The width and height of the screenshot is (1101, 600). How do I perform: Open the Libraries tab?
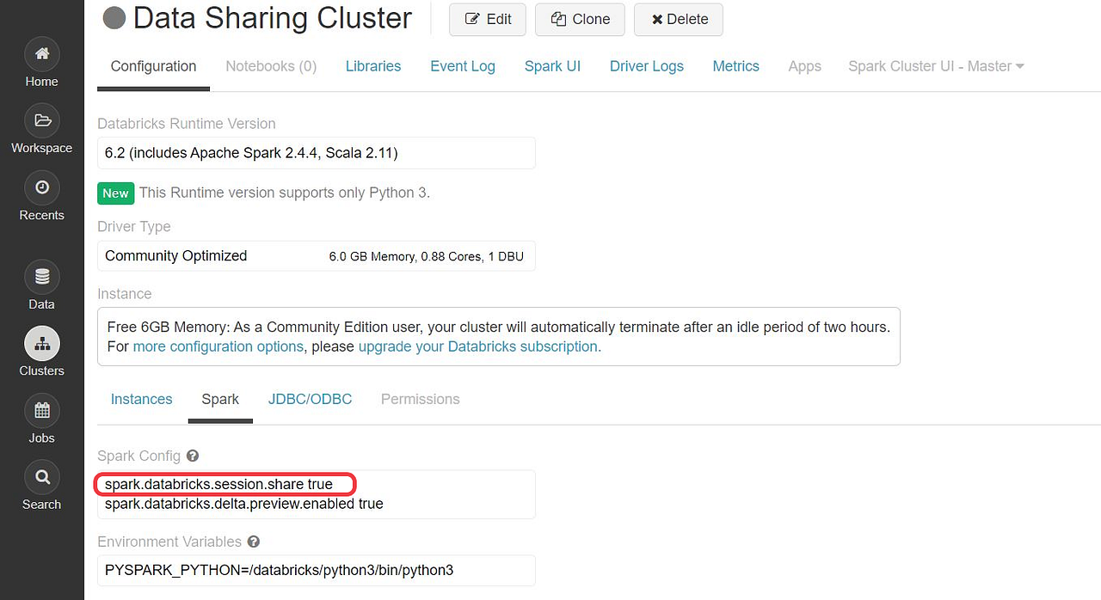pos(373,66)
